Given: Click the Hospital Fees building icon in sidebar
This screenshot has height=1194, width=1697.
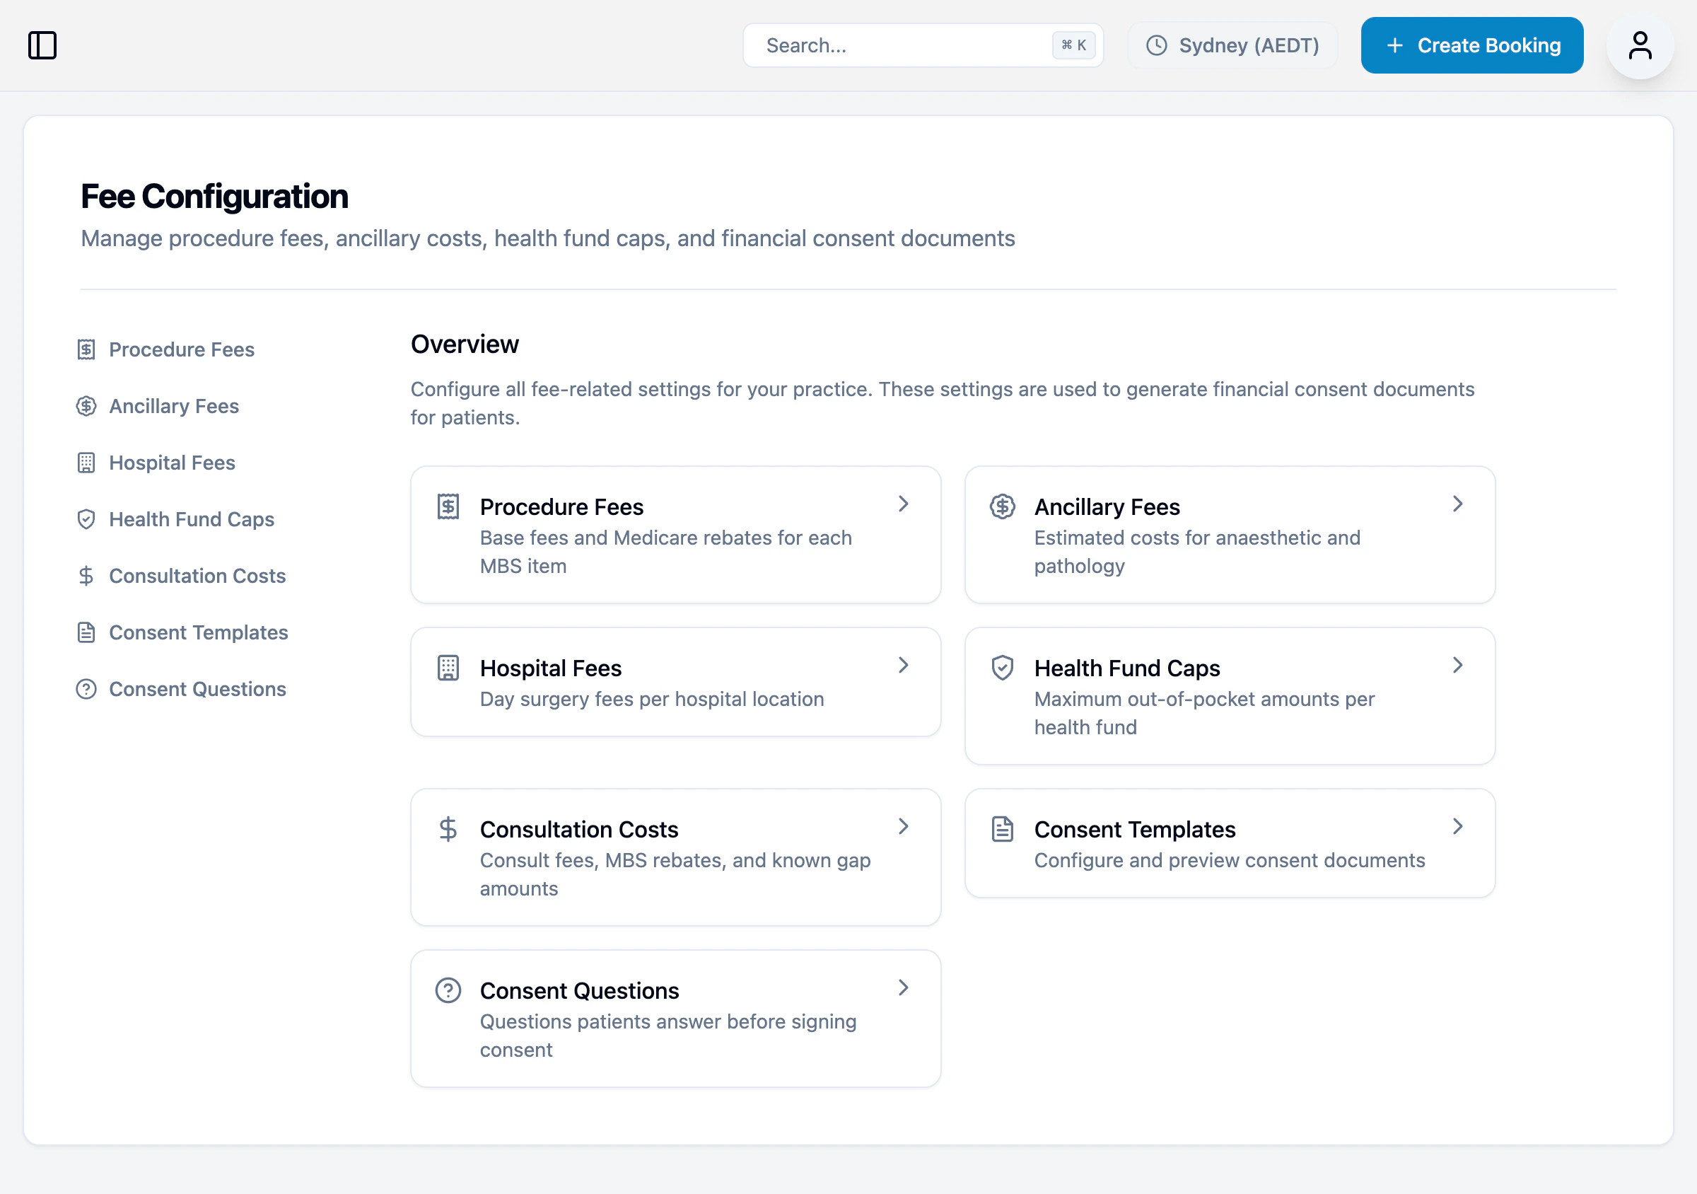Looking at the screenshot, I should [86, 462].
